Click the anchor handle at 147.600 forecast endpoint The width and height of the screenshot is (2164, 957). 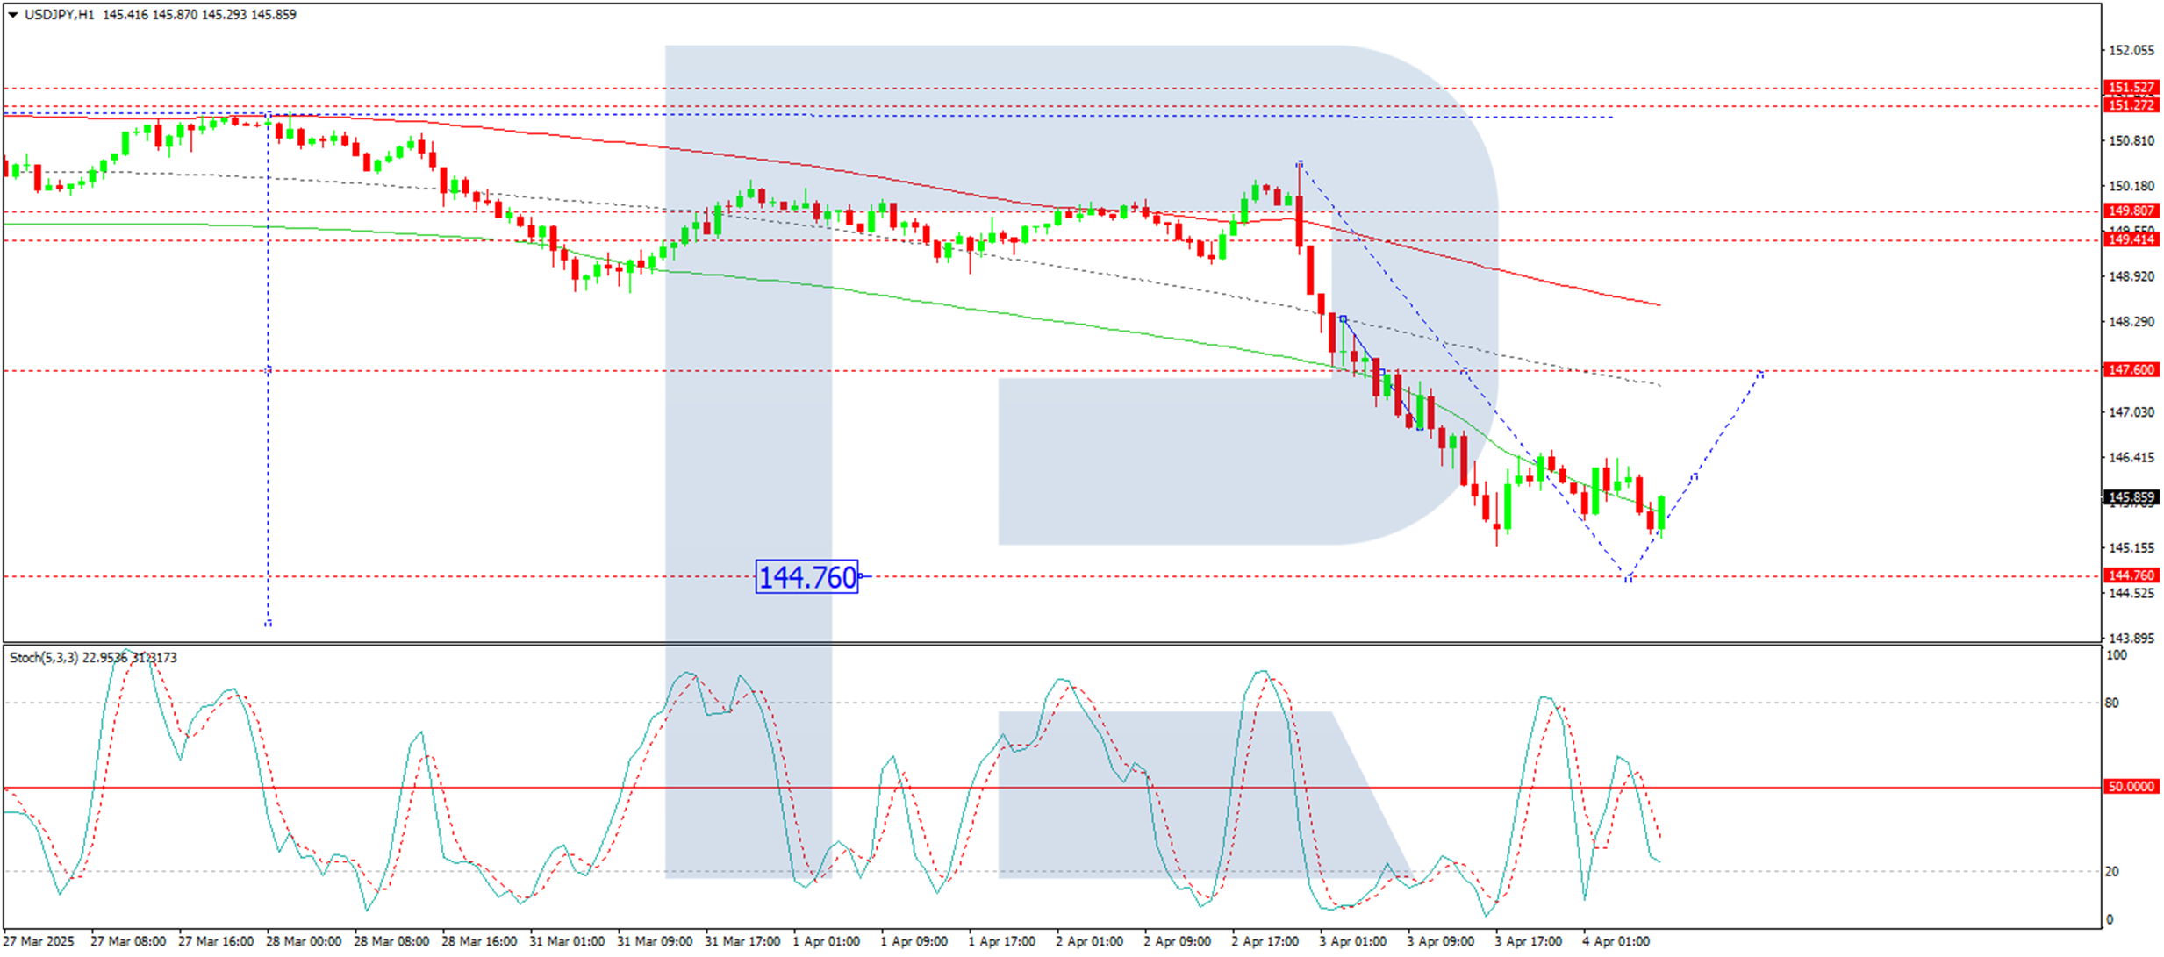click(x=1760, y=375)
